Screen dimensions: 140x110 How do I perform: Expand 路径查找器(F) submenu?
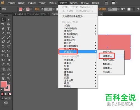(x=78, y=46)
